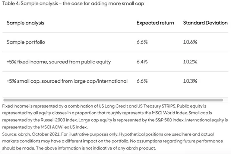This screenshot has width=231, height=154.
Task: Click the horizontal scrollbar below the table
Action: (x=113, y=100)
